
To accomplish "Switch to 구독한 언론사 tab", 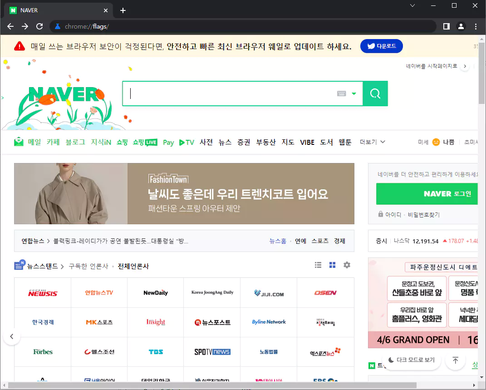I will pyautogui.click(x=88, y=266).
